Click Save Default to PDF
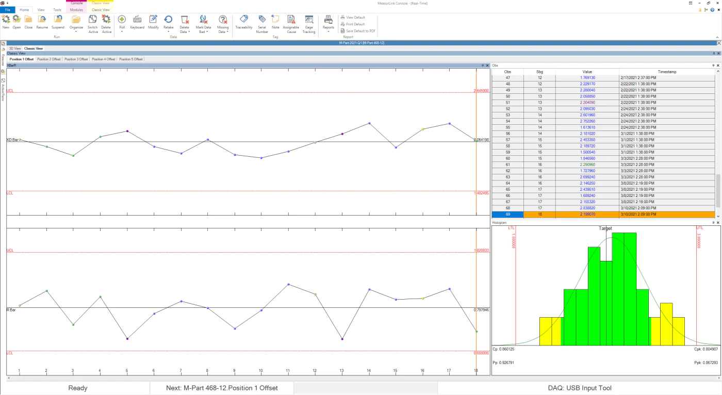 pyautogui.click(x=358, y=31)
